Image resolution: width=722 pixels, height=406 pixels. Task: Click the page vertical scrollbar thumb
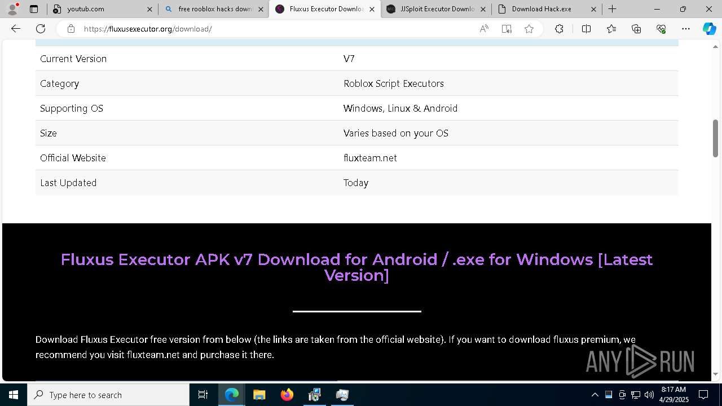(715, 138)
